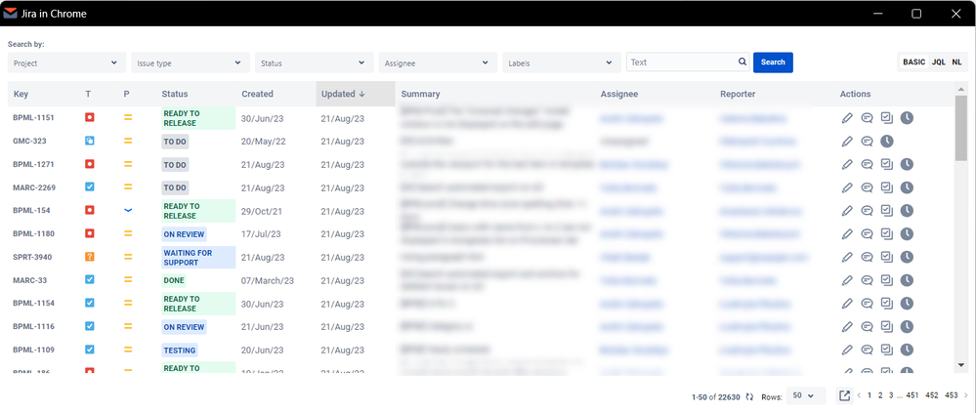This screenshot has width=976, height=413.
Task: Click the bug type icon for BPML-1151
Action: tap(90, 117)
